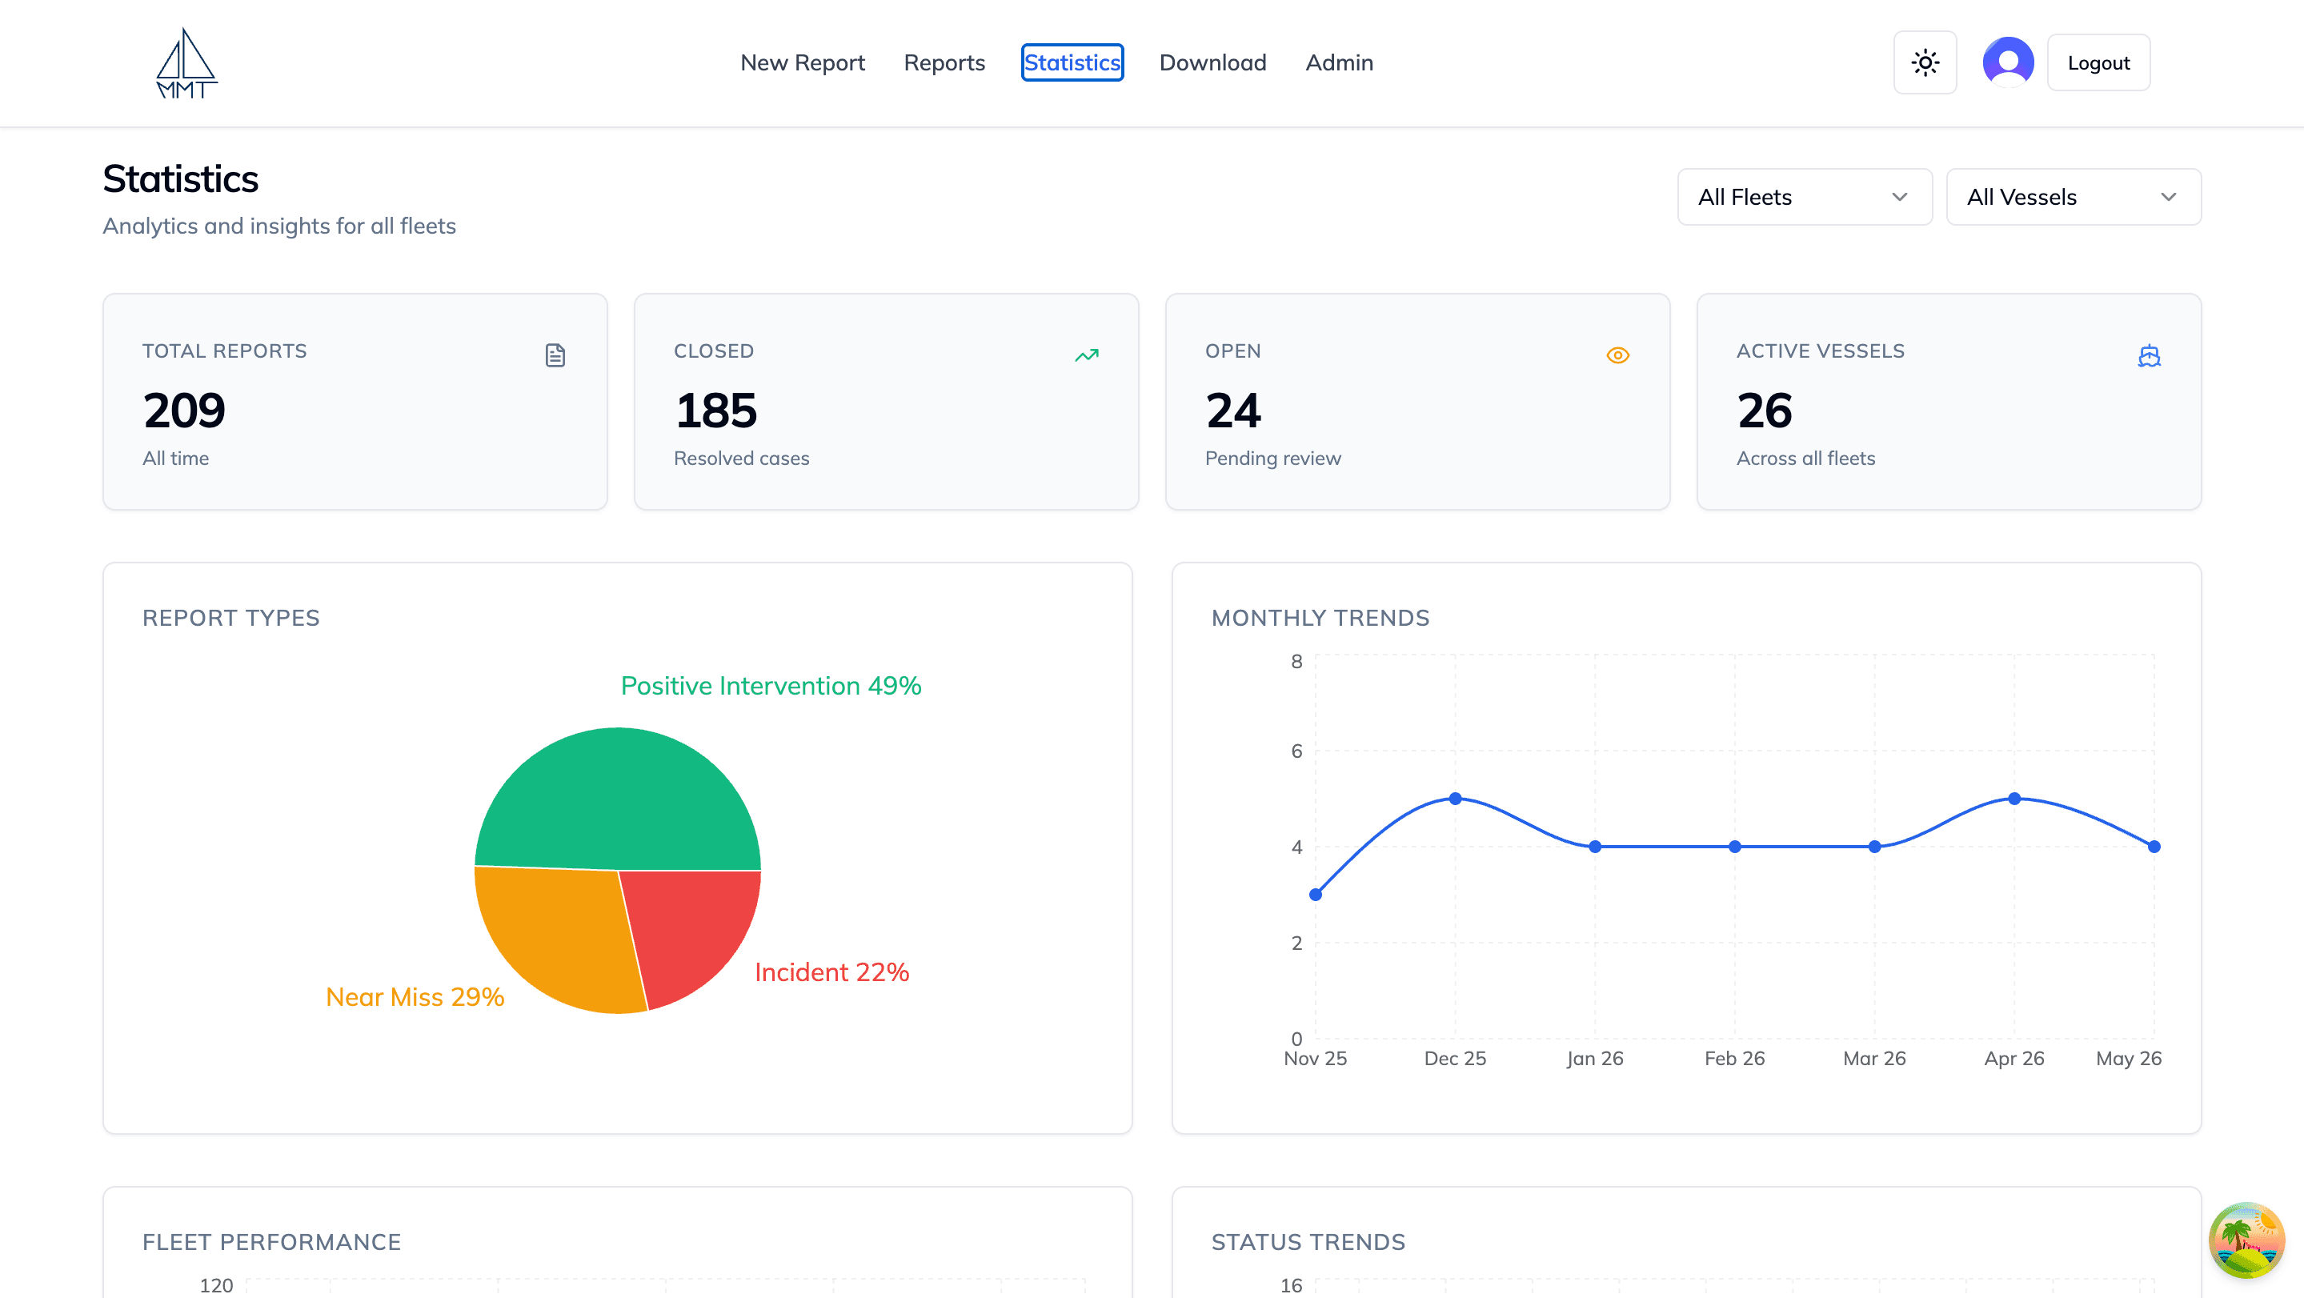Click the eye icon in Open card
Viewport: 2304px width, 1298px height.
(x=1618, y=355)
